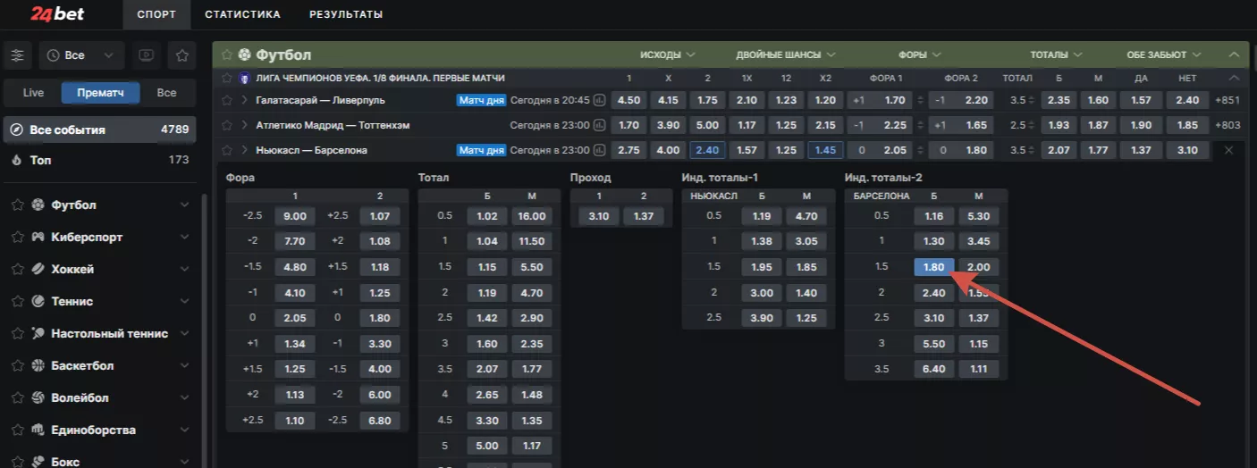Open the filter settings sliders icon
Screen dimensions: 1257x468
pyautogui.click(x=18, y=55)
